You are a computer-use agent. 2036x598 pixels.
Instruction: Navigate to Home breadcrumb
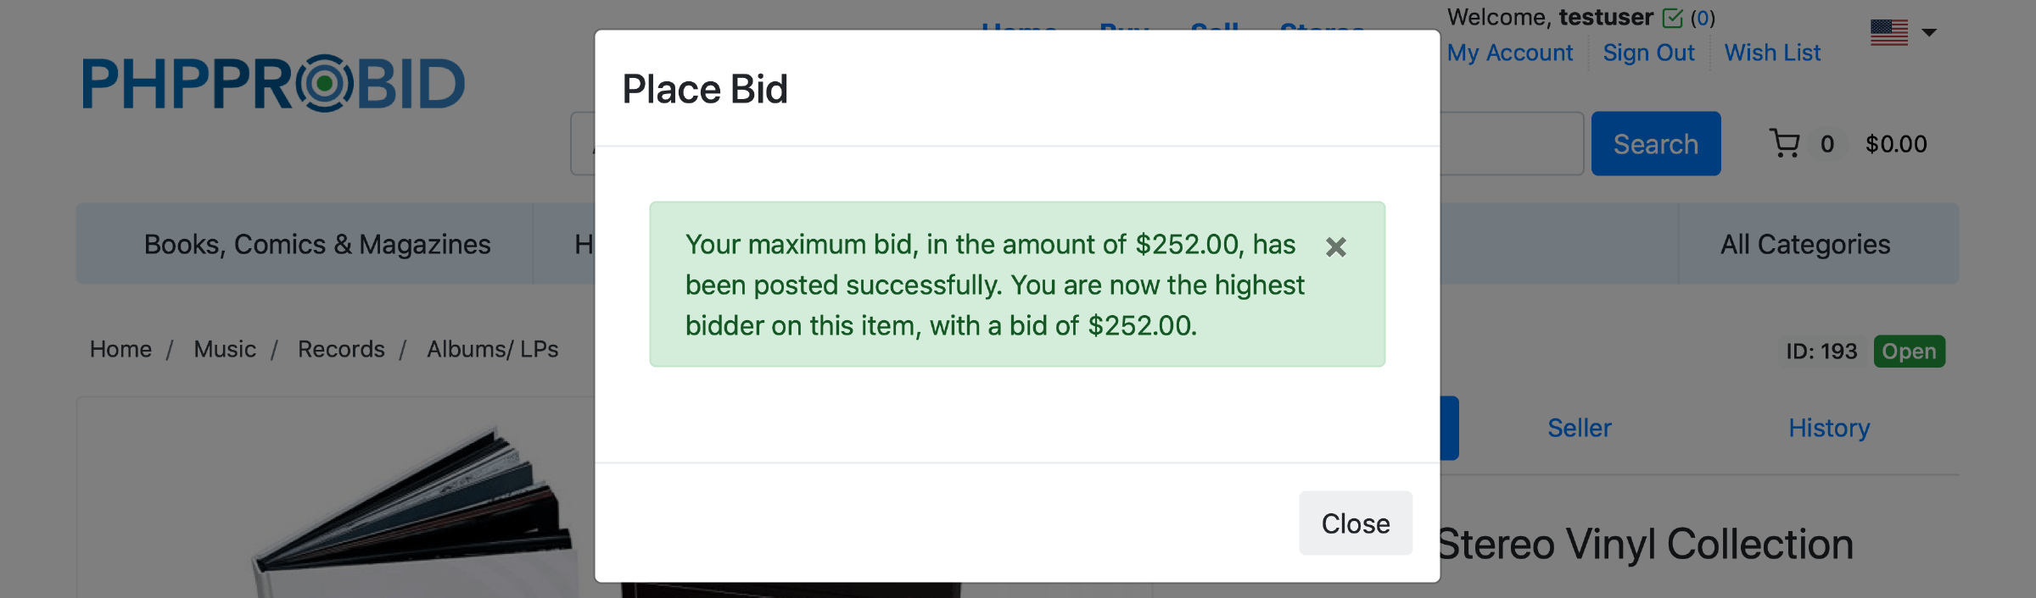coord(120,349)
